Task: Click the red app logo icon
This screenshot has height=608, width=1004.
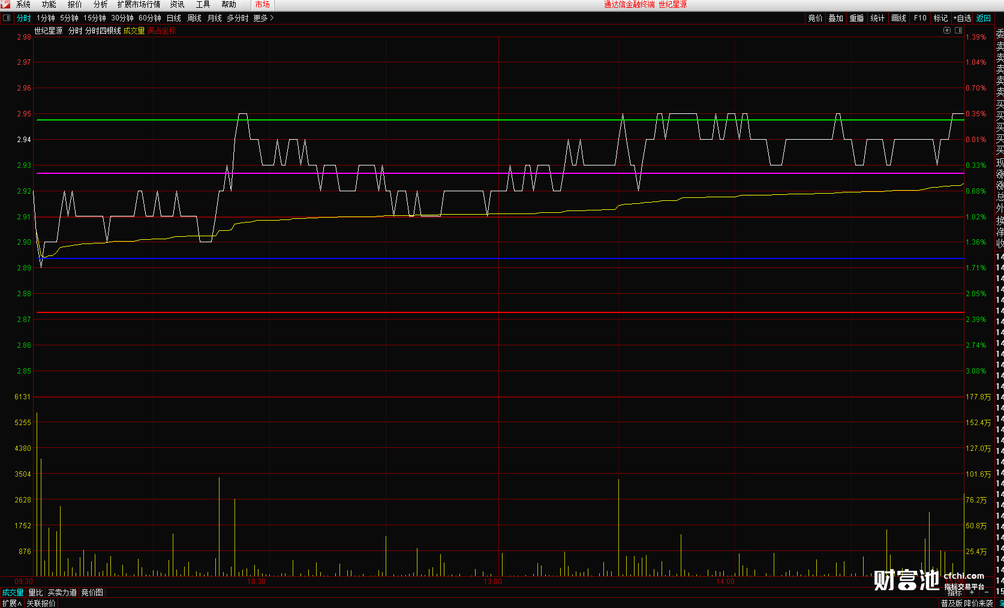Action: [5, 4]
